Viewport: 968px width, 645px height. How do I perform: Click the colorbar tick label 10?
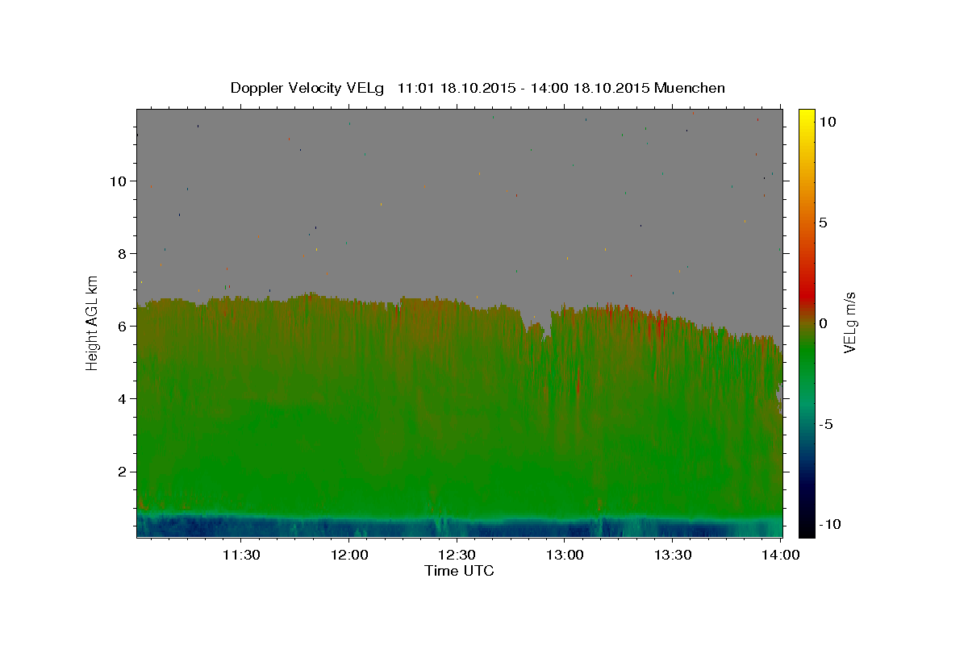click(x=827, y=122)
